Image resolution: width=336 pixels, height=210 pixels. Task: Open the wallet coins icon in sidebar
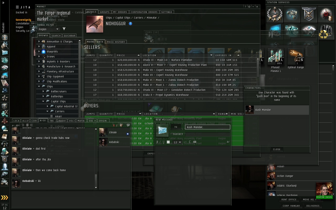[4, 114]
